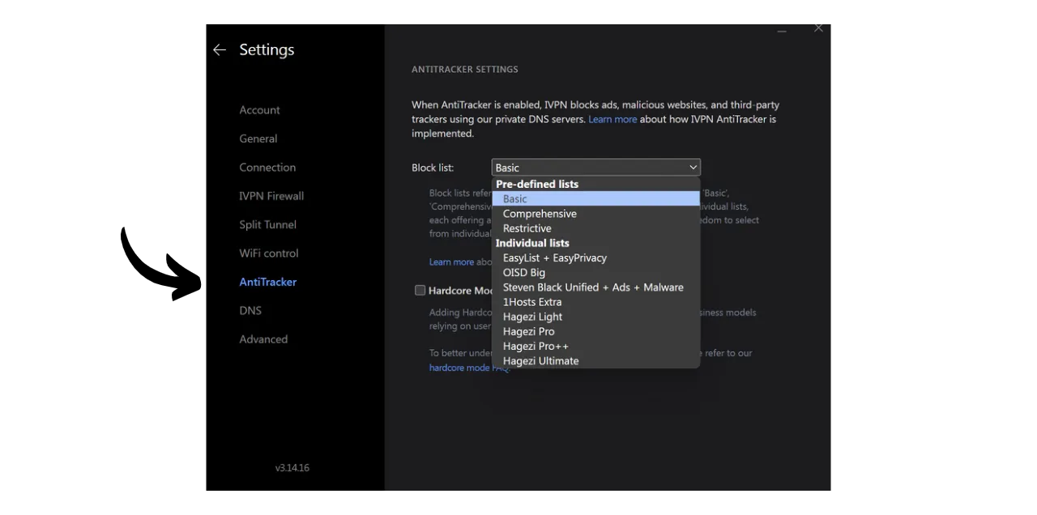Collapse the Block list dropdown
1037x515 pixels.
click(596, 168)
